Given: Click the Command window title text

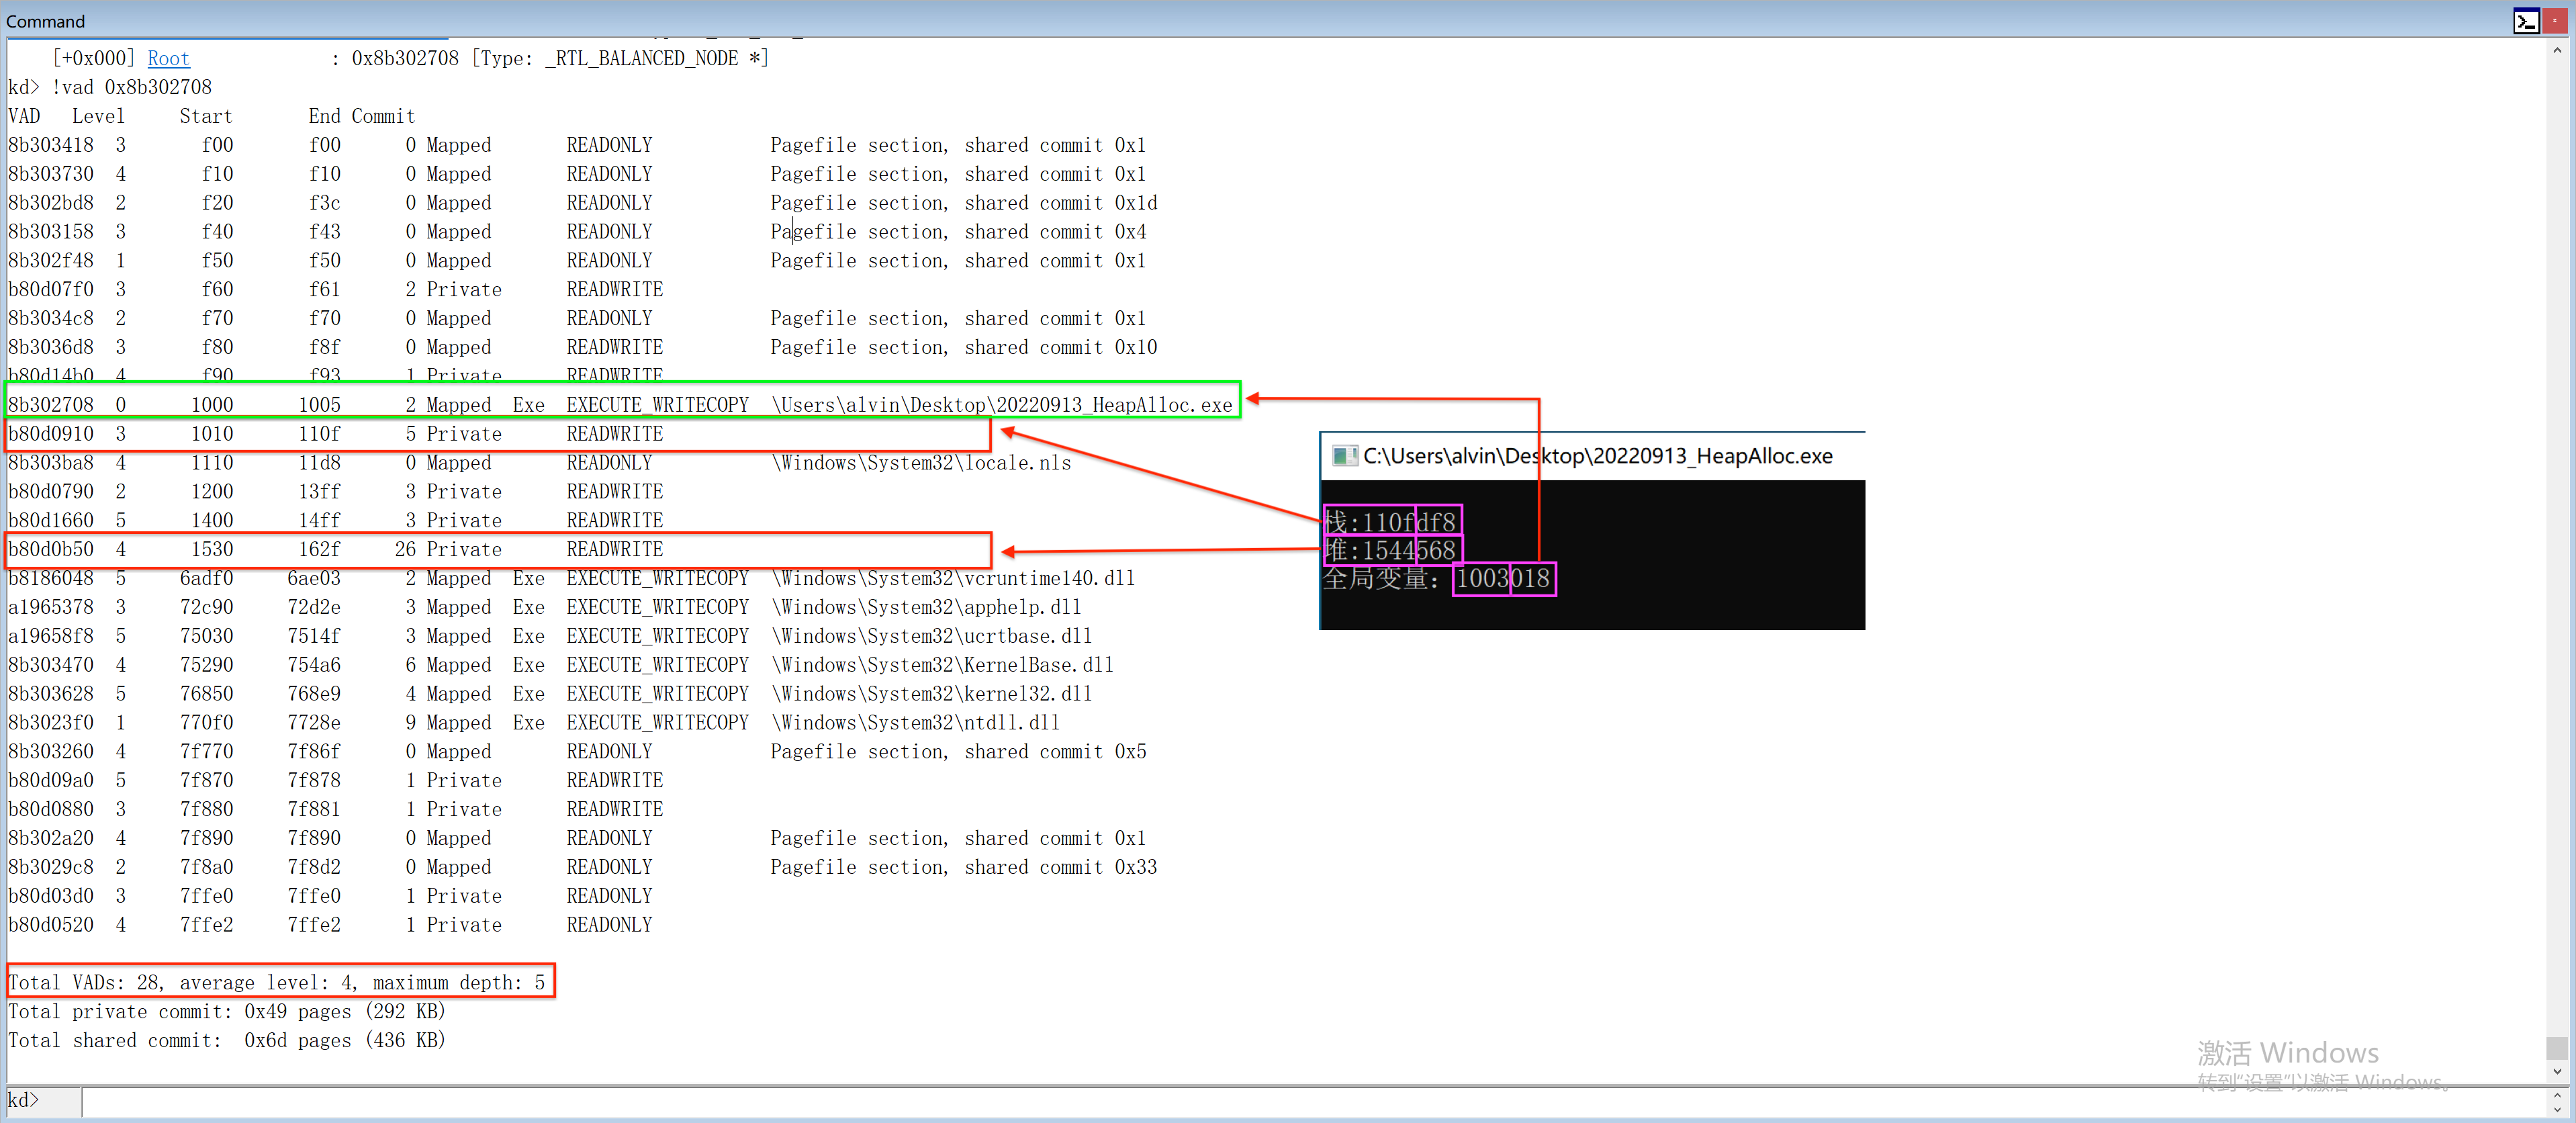Looking at the screenshot, I should 45,21.
